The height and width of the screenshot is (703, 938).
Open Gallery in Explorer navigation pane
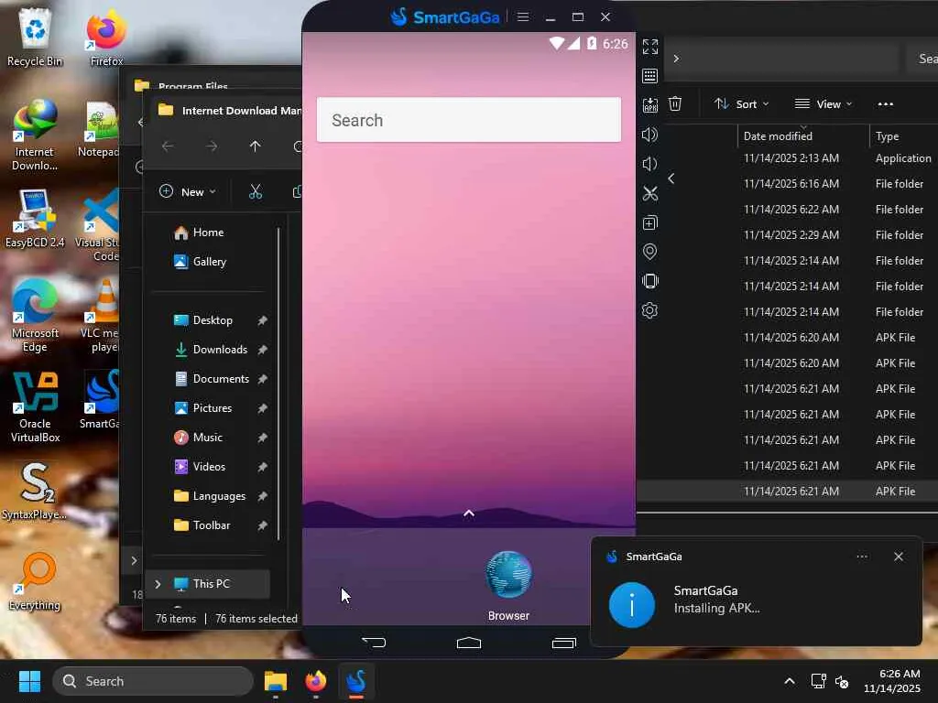(209, 262)
